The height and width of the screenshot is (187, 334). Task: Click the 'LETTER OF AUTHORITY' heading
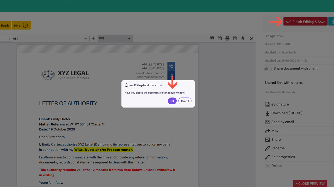pyautogui.click(x=68, y=103)
